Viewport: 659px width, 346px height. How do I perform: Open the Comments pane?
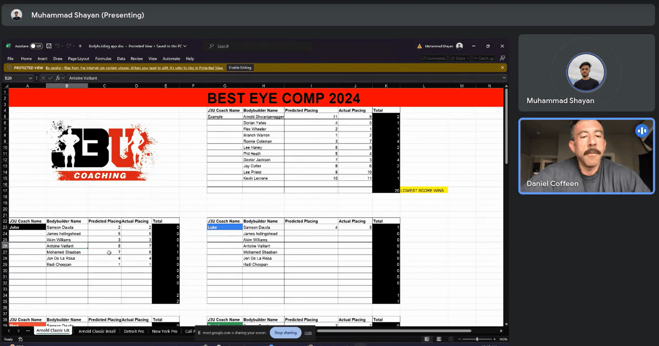tap(433, 59)
